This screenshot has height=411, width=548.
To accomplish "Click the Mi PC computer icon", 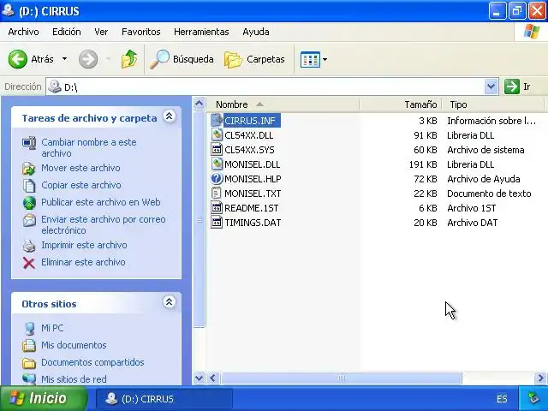I will coord(30,328).
